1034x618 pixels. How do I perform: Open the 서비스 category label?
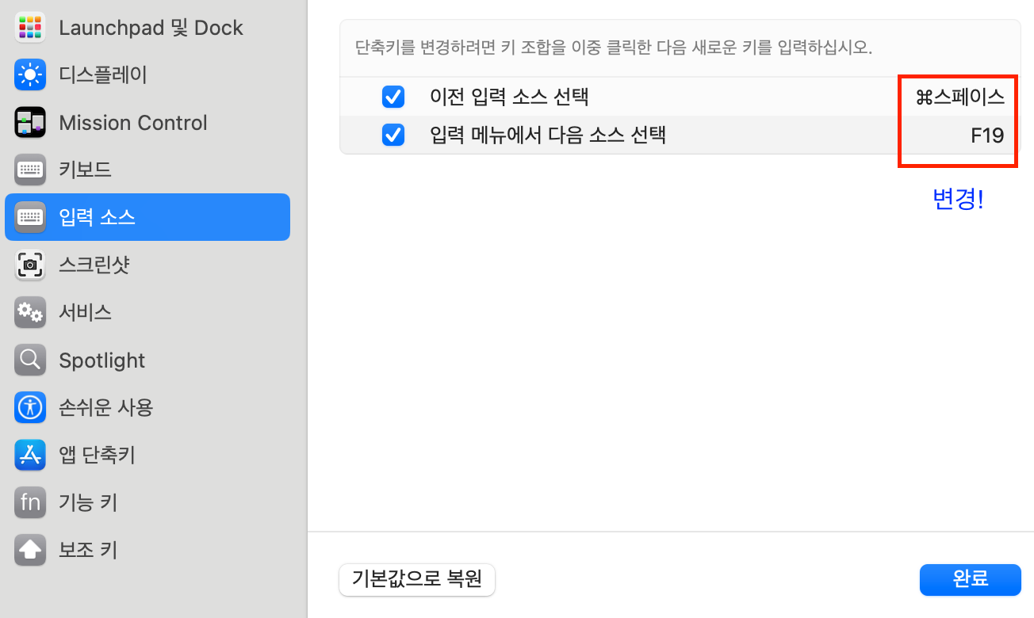coord(85,312)
